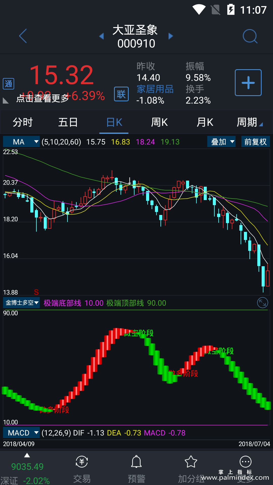Tap the wifi status icon
The height and width of the screenshot is (485, 273).
199,10
